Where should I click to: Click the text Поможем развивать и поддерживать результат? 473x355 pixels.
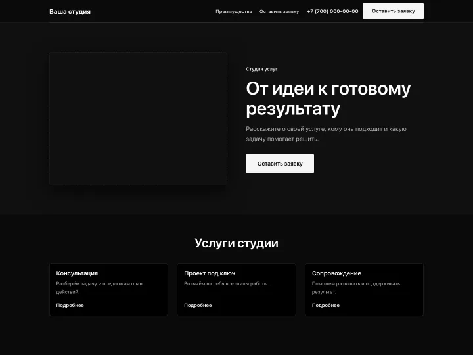pos(356,288)
